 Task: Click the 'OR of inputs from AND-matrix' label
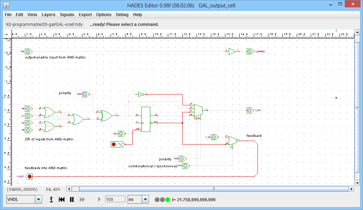click(x=49, y=139)
